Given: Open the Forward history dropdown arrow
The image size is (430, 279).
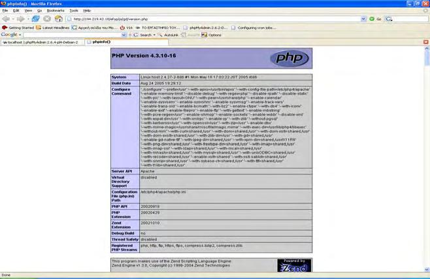Looking at the screenshot, I should pyautogui.click(x=27, y=19).
